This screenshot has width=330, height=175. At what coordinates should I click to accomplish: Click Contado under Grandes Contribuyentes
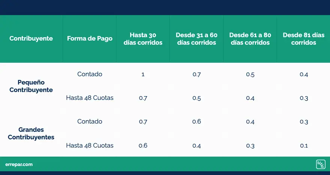(90, 121)
